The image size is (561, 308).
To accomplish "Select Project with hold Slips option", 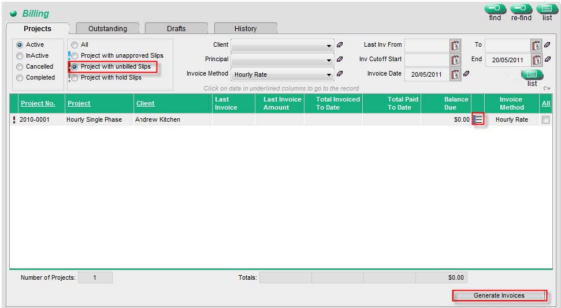I will pyautogui.click(x=75, y=78).
